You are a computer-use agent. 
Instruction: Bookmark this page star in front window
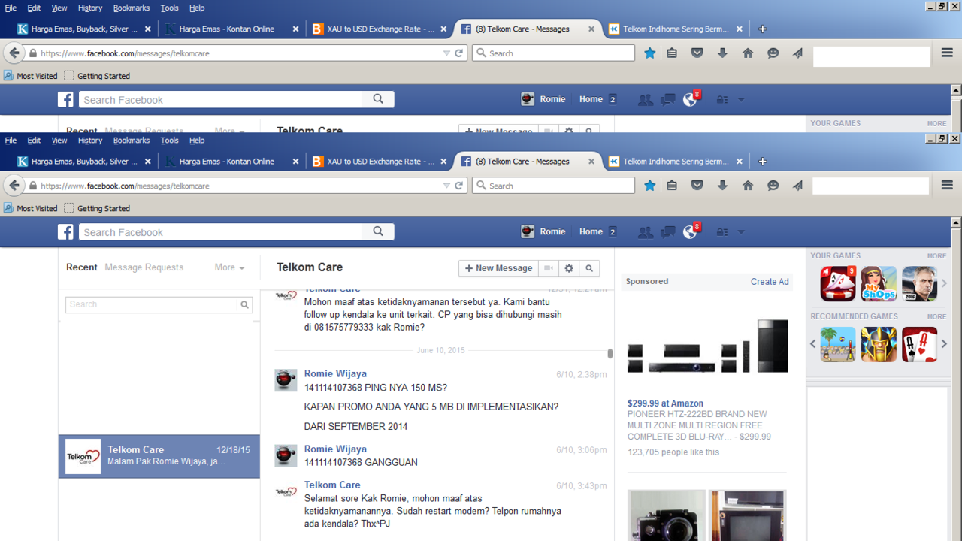pyautogui.click(x=650, y=186)
